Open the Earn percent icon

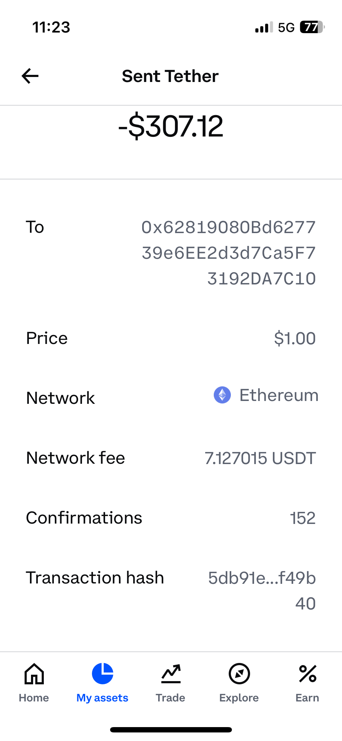click(307, 674)
